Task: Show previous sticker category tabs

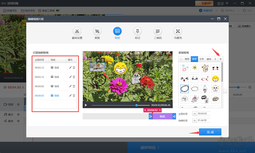Action: point(181,59)
